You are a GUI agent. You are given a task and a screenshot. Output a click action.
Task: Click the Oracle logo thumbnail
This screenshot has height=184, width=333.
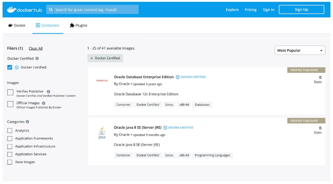[x=102, y=81]
